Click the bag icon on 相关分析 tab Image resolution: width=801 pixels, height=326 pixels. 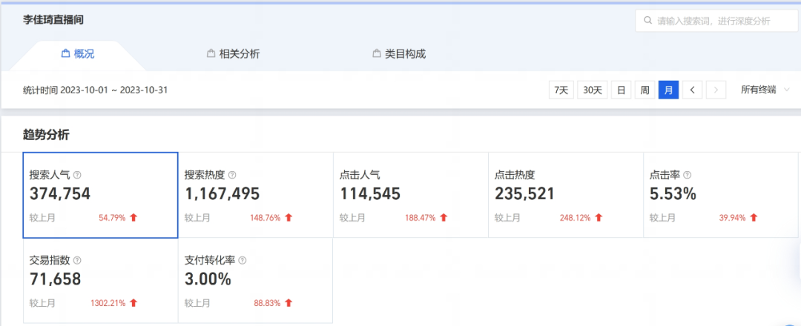click(x=211, y=53)
